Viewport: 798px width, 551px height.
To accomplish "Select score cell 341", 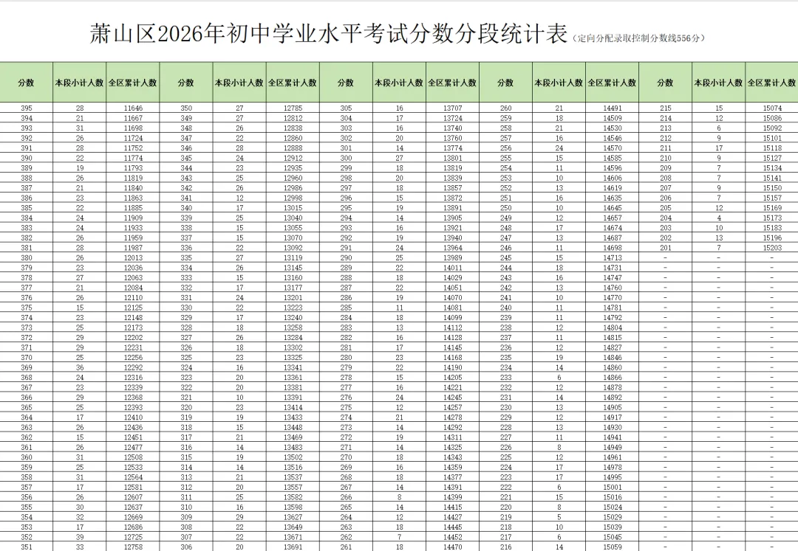I will coord(186,198).
